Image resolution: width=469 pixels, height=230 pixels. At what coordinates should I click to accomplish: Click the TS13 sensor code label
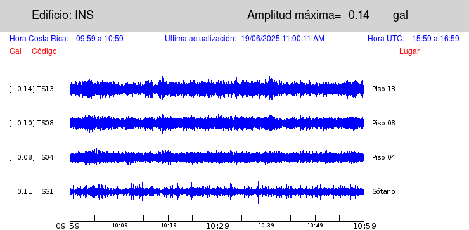coord(45,89)
